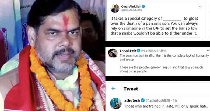Click the ashutosh display name
The image size is (210, 111).
coord(132,100)
